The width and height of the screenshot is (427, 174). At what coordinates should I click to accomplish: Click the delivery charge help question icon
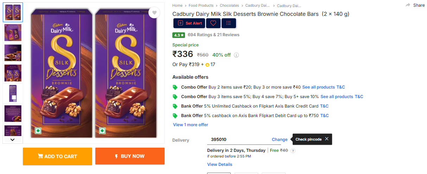tap(293, 151)
